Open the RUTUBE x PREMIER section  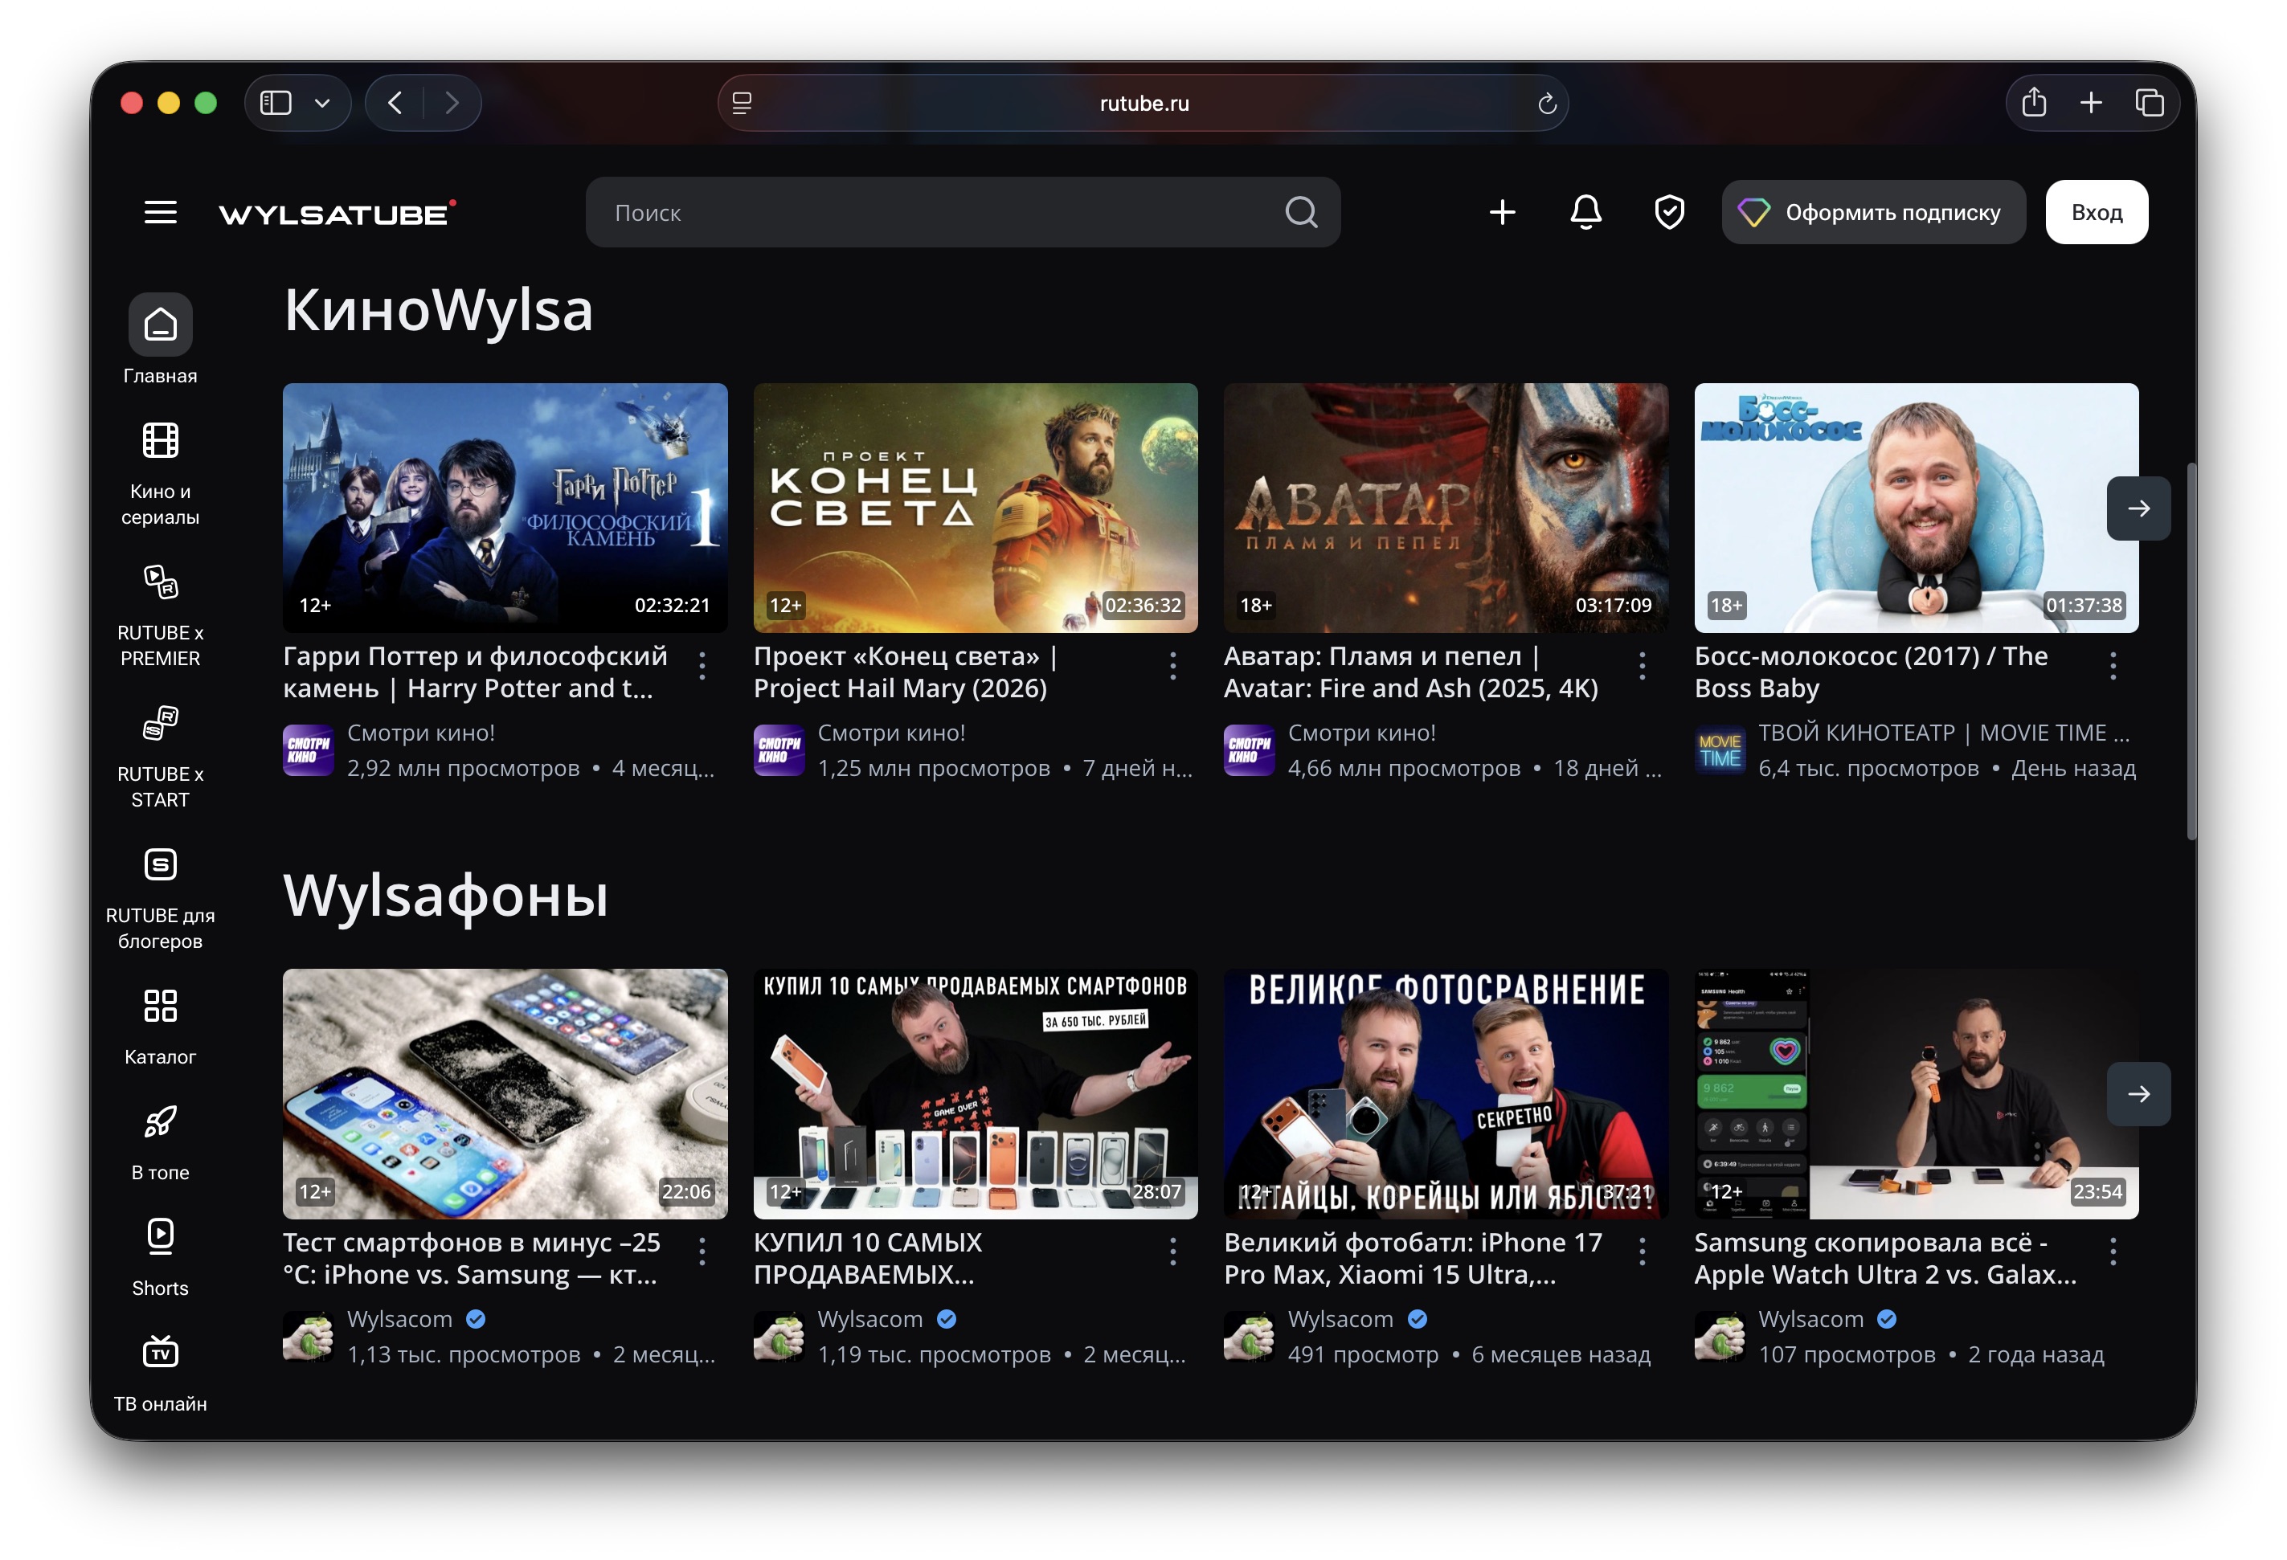click(x=161, y=615)
